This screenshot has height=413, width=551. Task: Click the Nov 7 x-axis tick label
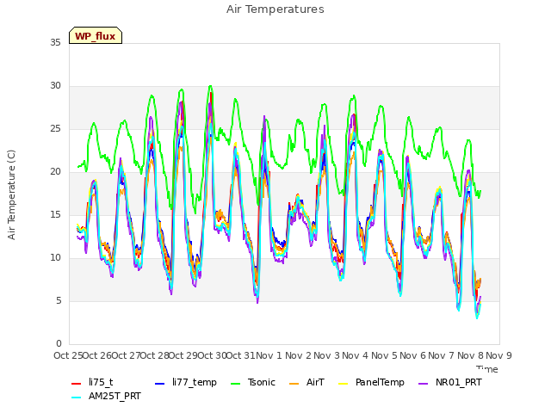(x=442, y=355)
